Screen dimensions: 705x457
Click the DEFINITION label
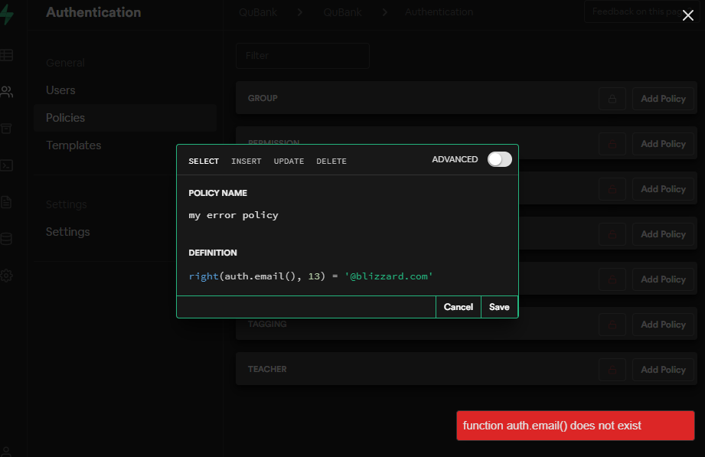(213, 253)
